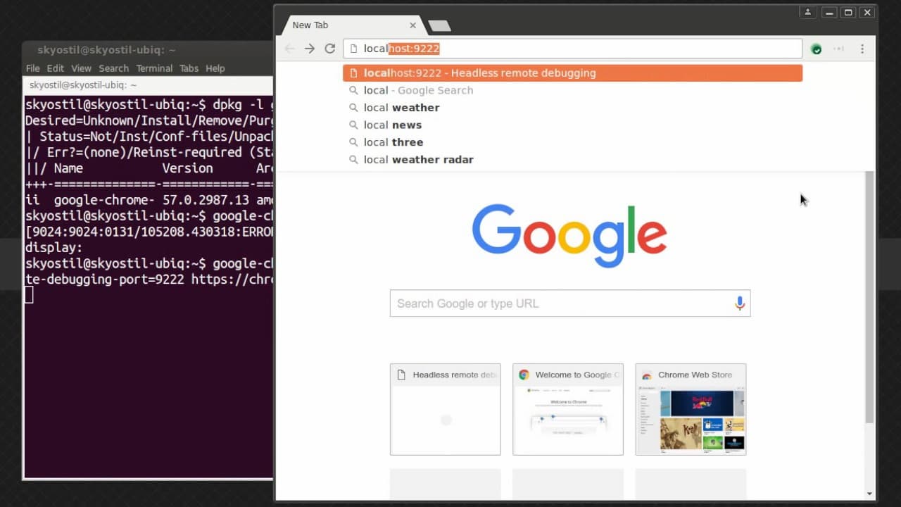Click the 'remote-debugging-port=9222' line in the terminal
Screen dimensions: 901x507
[149, 280]
